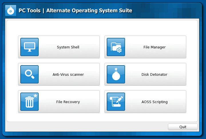Launch File Manager by its text label
The width and height of the screenshot is (206, 139).
tap(154, 47)
